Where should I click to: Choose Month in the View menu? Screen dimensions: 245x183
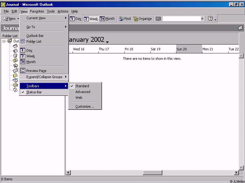[44, 62]
